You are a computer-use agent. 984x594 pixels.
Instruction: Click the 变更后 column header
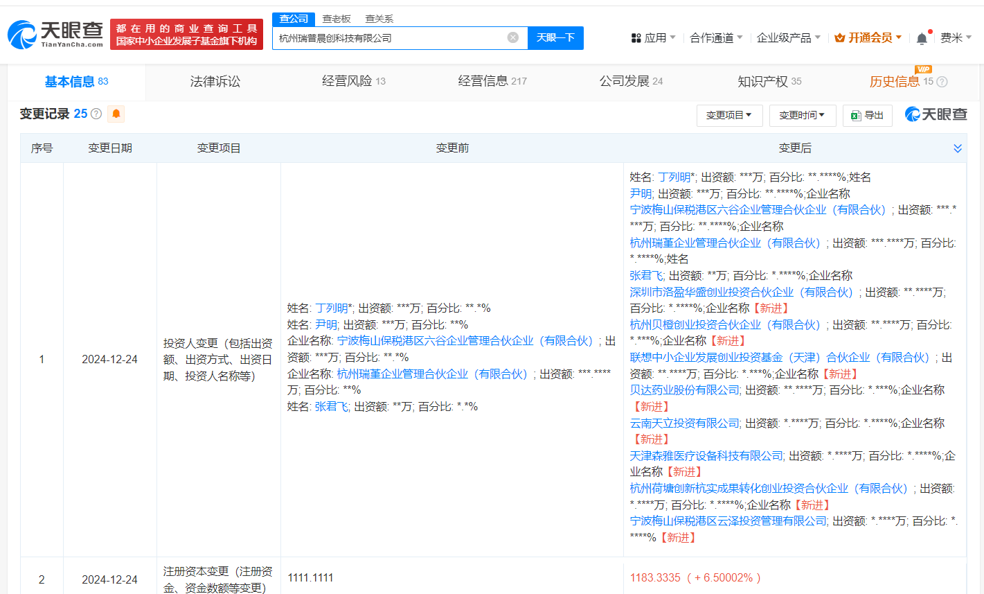795,148
